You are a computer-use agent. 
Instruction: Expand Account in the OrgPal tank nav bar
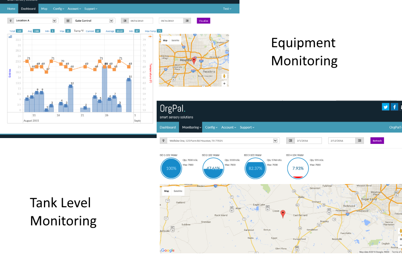coord(228,127)
